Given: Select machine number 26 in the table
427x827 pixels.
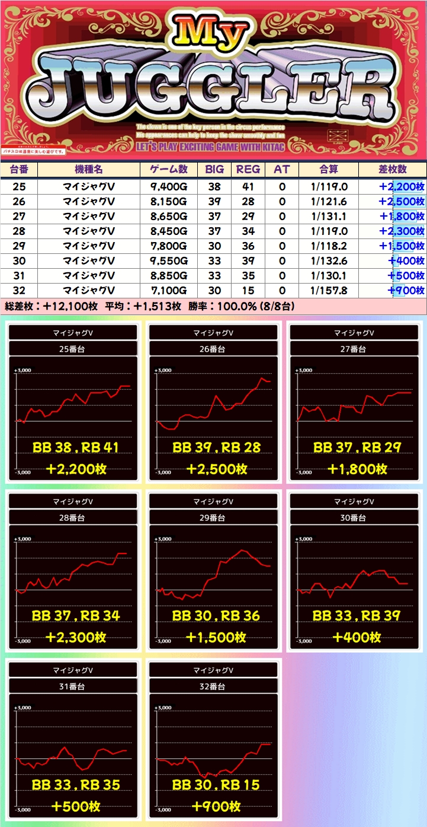Looking at the screenshot, I should (x=19, y=201).
